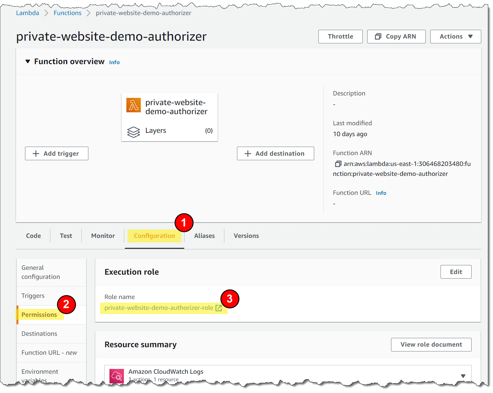Navigate to Functions in the breadcrumb
493x393 pixels.
[68, 13]
